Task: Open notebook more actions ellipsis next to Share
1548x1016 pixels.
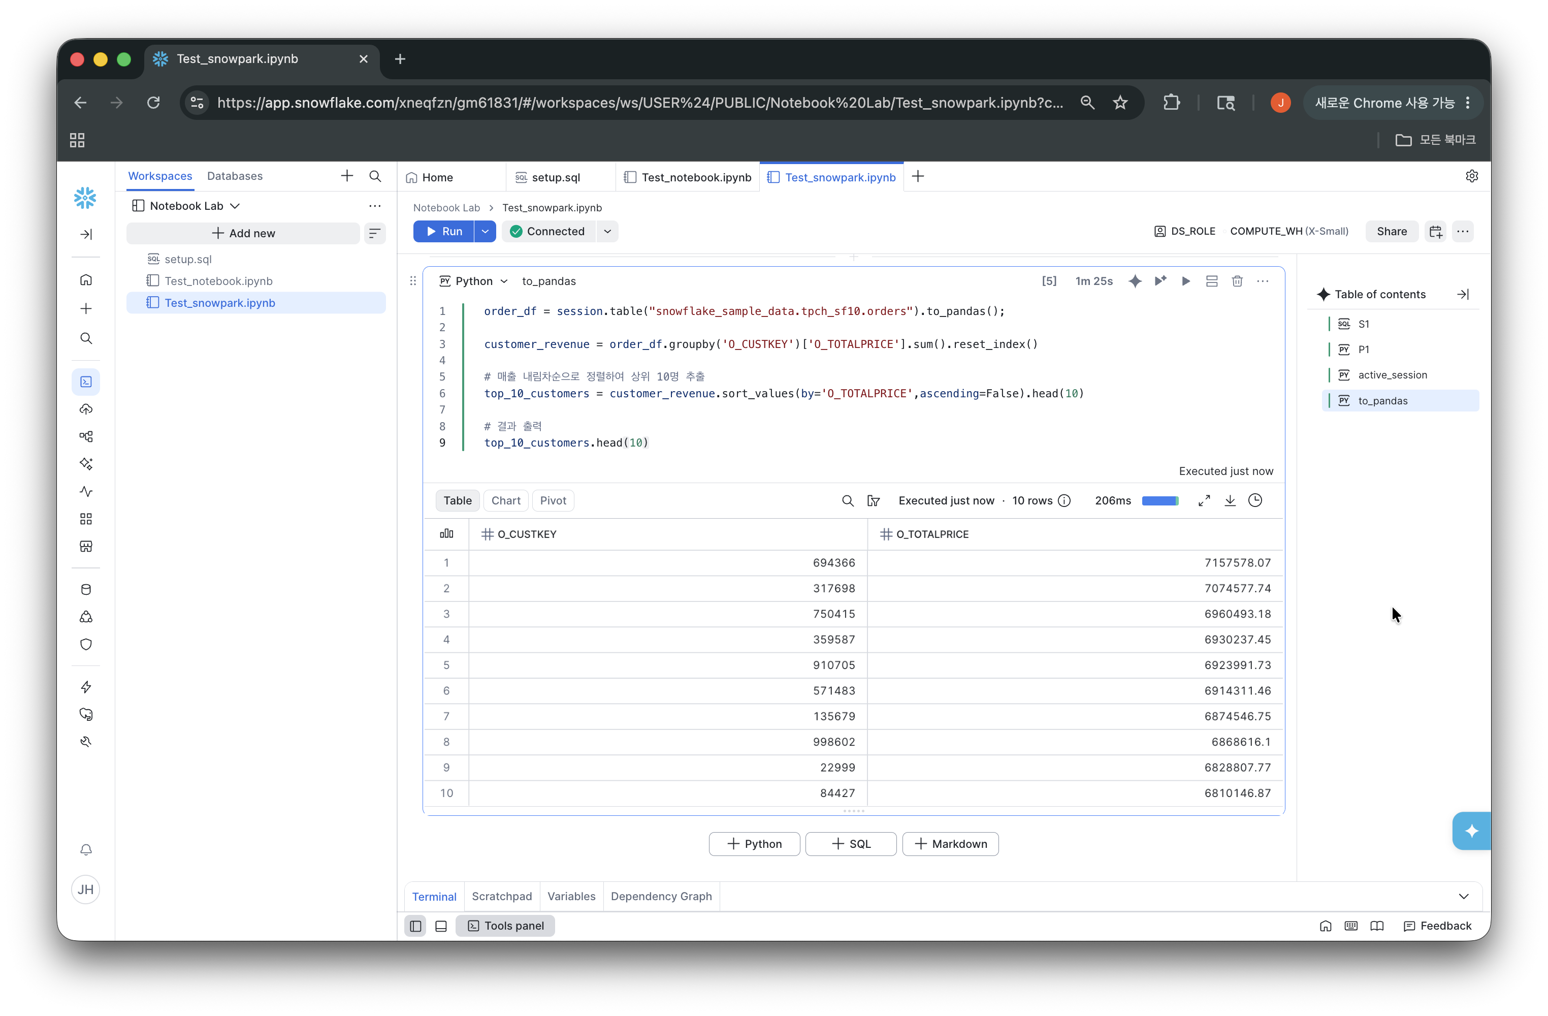Action: point(1463,232)
